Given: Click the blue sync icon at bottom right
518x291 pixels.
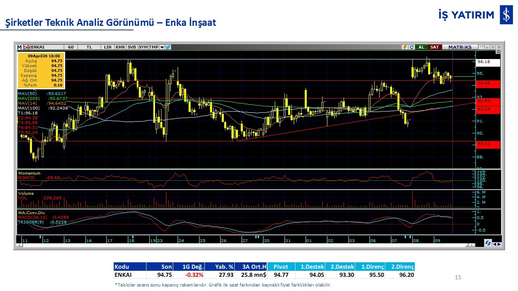Looking at the screenshot, I should 488,243.
